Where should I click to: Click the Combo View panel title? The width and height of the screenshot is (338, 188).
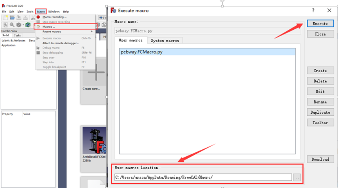coord(9,31)
